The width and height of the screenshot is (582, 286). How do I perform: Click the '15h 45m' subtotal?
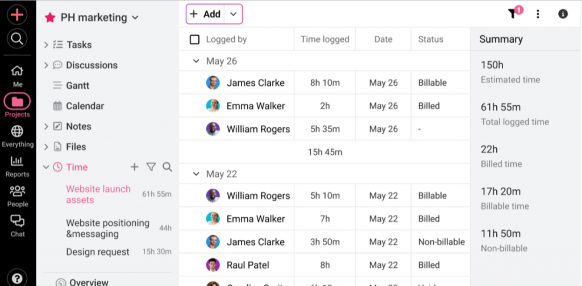point(325,152)
